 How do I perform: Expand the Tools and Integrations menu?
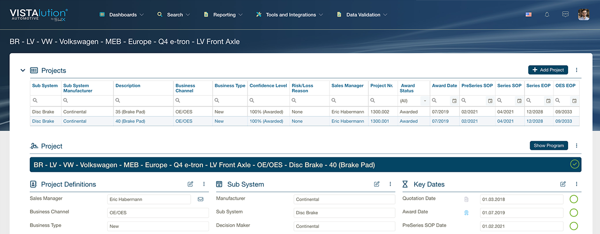click(290, 15)
